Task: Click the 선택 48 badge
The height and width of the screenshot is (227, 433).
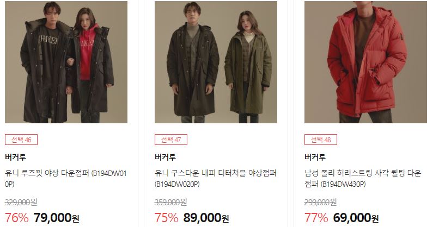Action: (x=321, y=140)
